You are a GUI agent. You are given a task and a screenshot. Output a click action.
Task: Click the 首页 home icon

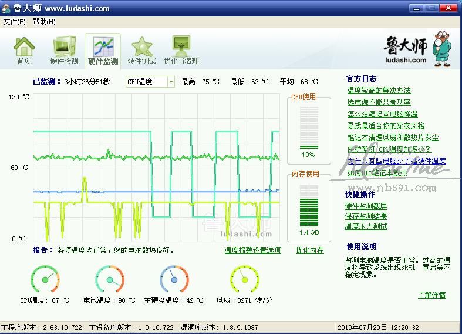pos(23,47)
